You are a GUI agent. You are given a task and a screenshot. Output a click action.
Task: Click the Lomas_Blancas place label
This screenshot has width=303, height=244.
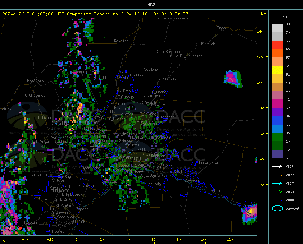click(x=212, y=163)
